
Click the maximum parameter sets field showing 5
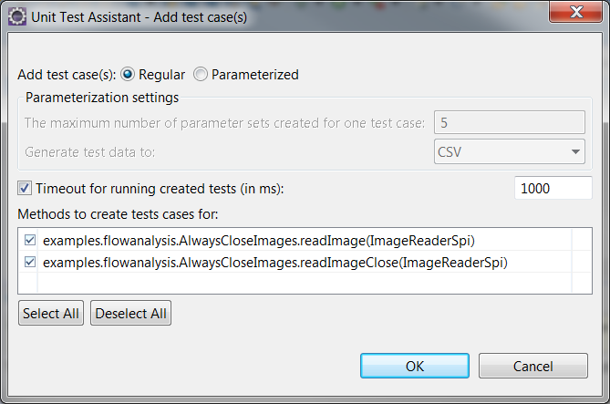point(509,122)
